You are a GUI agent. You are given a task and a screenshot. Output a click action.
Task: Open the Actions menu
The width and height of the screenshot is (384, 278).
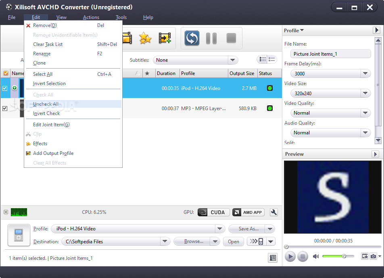(x=91, y=17)
